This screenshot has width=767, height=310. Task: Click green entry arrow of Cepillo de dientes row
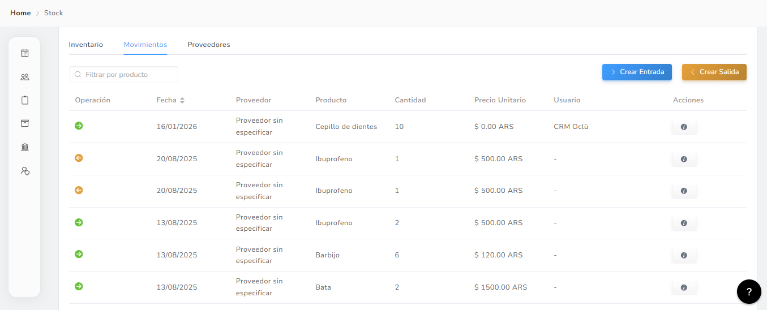tap(79, 126)
